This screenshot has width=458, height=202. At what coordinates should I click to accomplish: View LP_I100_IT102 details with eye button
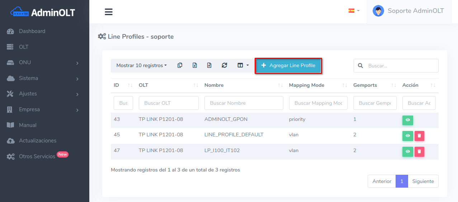click(x=407, y=152)
